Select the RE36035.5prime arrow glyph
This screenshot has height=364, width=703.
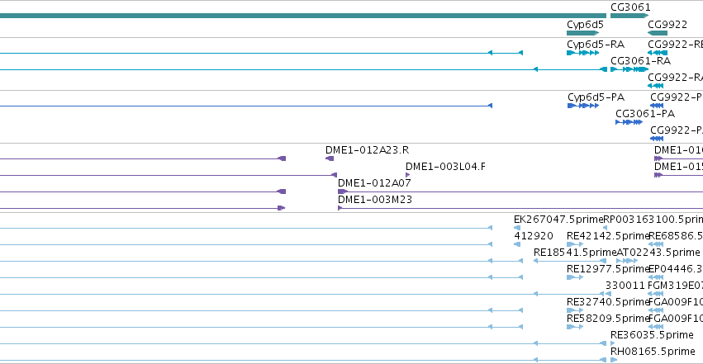[613, 343]
